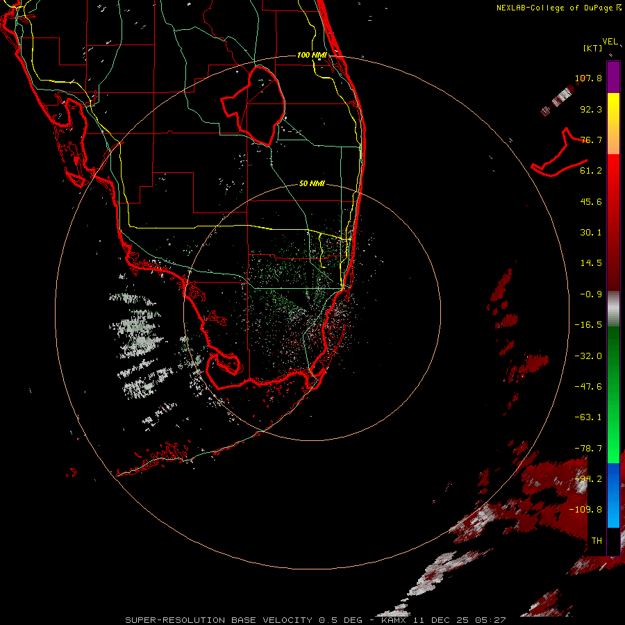This screenshot has width=625, height=625.
Task: Click the -109.8 scale value
Action: [x=585, y=510]
